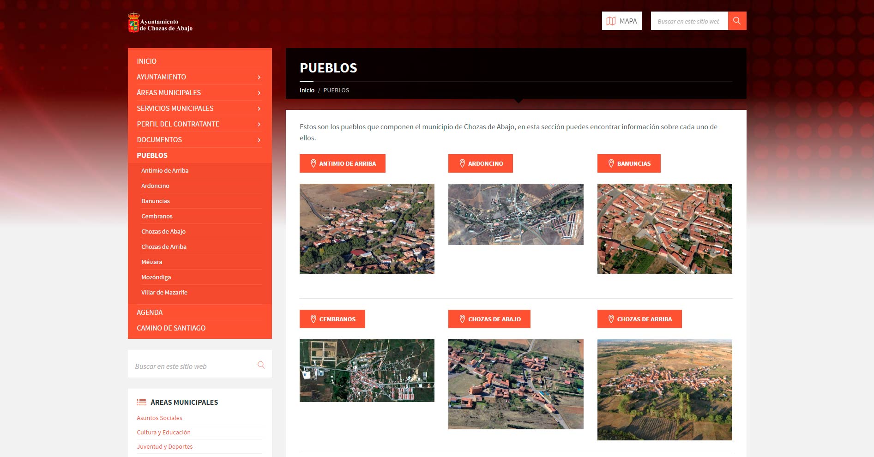Open Antimio de Arriba submenu link
The height and width of the screenshot is (457, 874).
point(165,170)
